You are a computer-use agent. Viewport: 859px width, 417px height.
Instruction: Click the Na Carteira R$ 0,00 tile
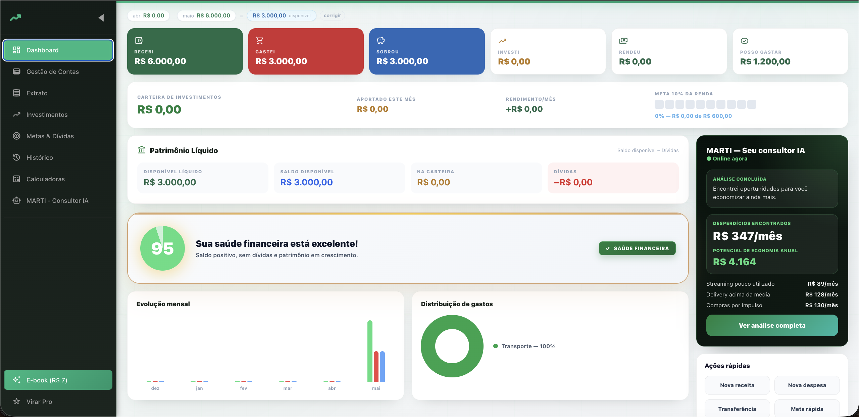[476, 178]
